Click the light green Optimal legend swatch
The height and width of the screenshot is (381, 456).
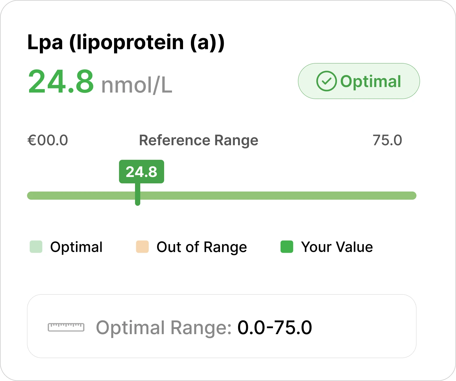[x=36, y=247]
